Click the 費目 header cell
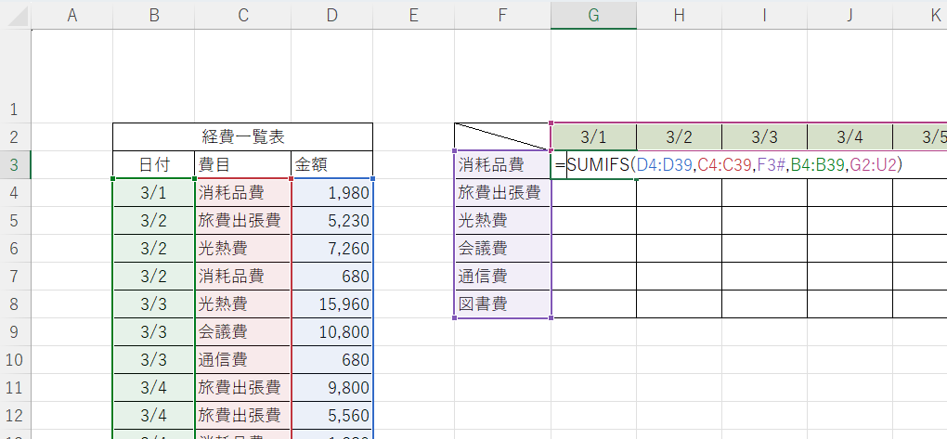947x439 pixels. click(x=242, y=165)
